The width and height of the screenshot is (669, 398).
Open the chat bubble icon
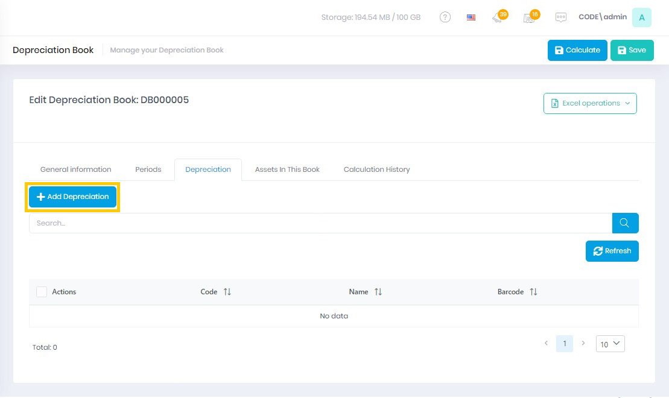pos(561,17)
